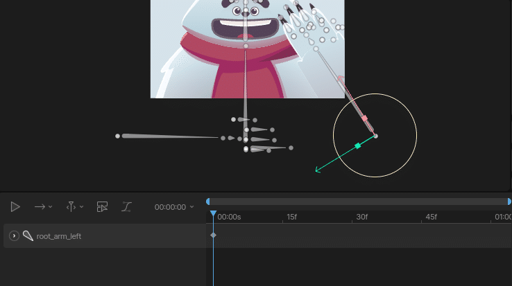Jump to the 45f ruler mark

[x=431, y=217]
